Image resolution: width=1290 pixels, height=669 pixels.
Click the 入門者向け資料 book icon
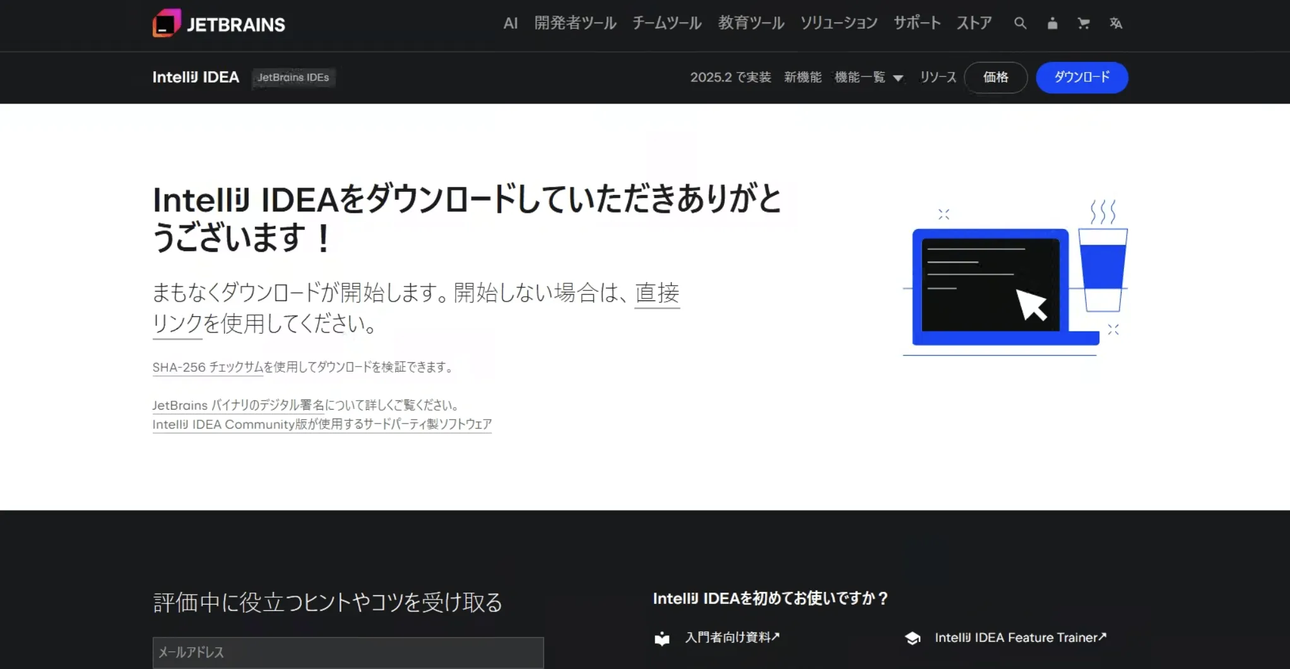click(x=662, y=638)
